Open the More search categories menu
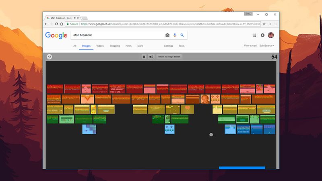 pos(140,46)
